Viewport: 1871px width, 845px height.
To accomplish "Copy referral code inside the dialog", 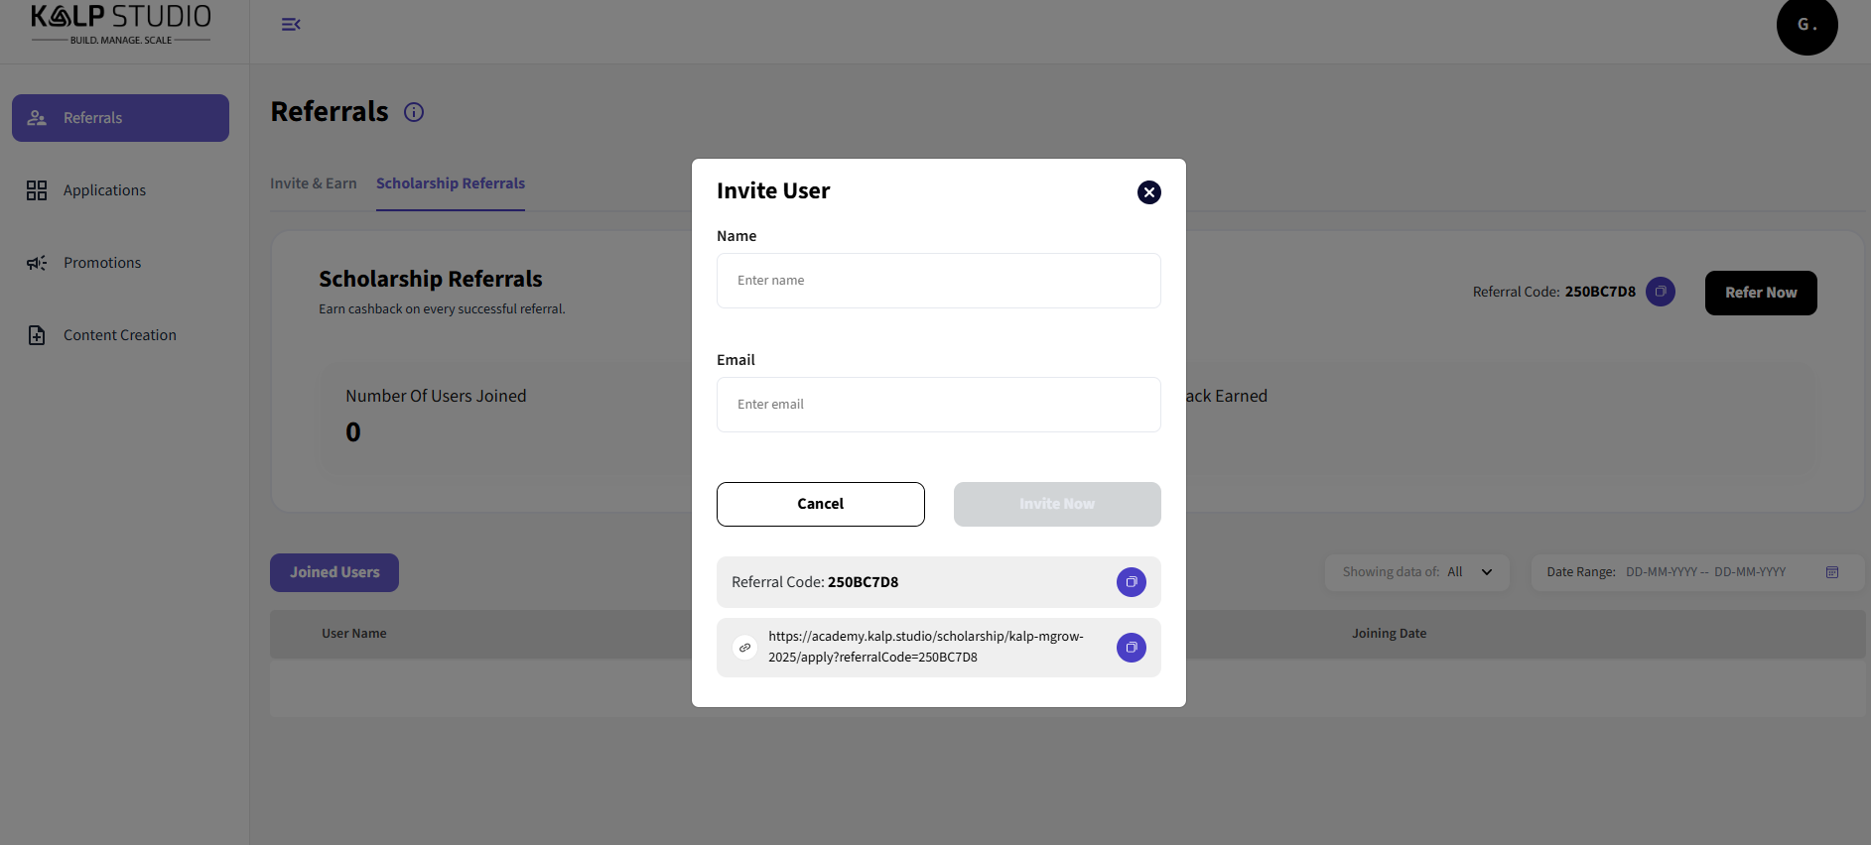I will coord(1131,582).
